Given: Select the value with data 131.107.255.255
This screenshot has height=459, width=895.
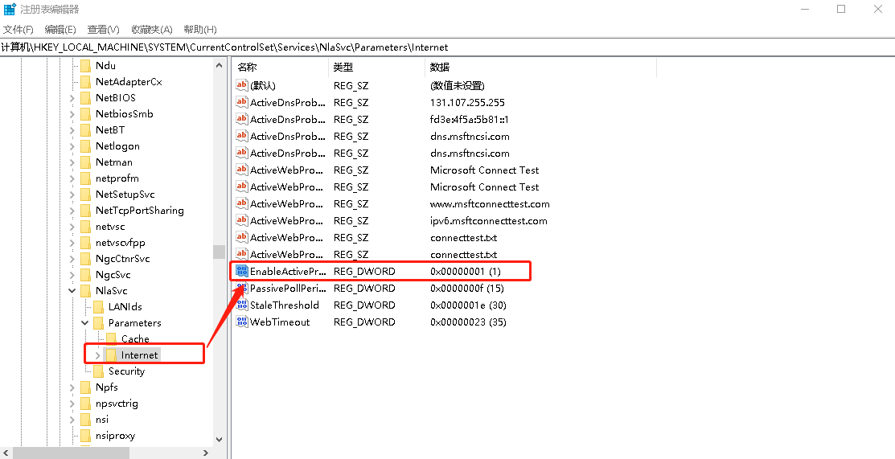Looking at the screenshot, I should (467, 103).
